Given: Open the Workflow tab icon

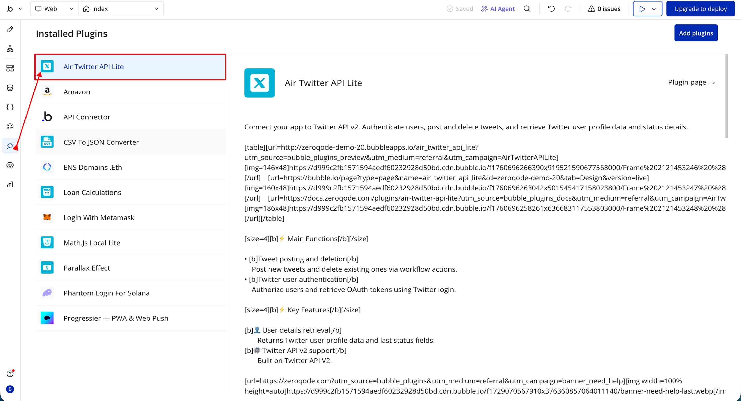Looking at the screenshot, I should pos(10,49).
